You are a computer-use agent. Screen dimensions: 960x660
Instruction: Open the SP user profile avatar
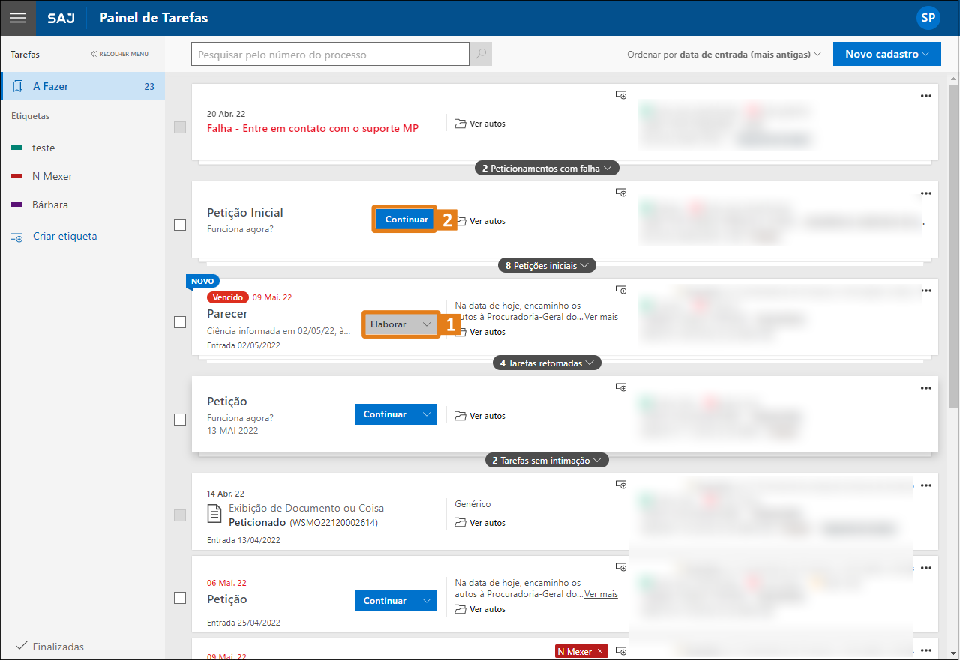928,18
